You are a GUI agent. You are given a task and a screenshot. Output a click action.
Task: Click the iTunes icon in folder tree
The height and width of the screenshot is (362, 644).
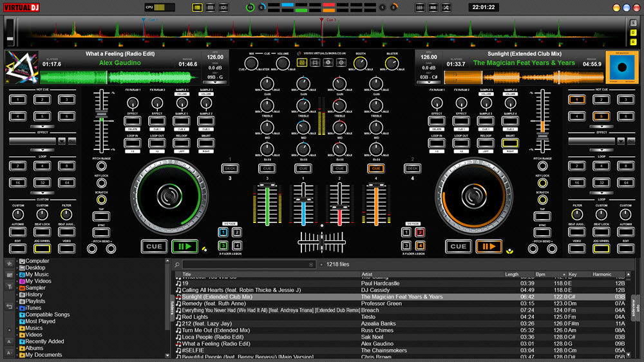[22, 308]
